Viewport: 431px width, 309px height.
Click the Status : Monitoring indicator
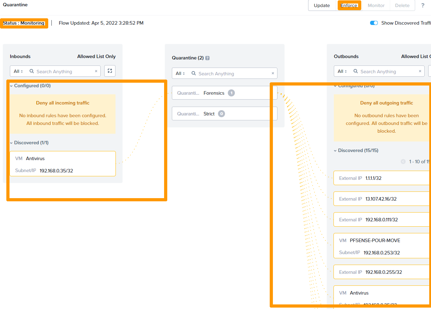click(23, 23)
